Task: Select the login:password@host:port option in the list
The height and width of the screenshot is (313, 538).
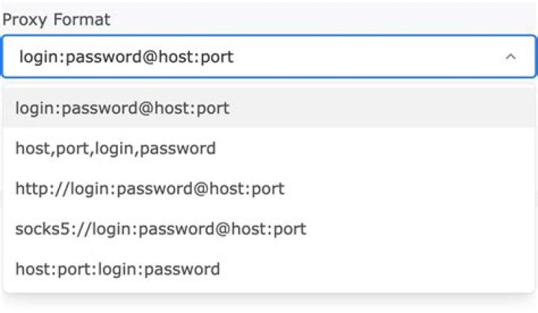Action: pos(269,108)
